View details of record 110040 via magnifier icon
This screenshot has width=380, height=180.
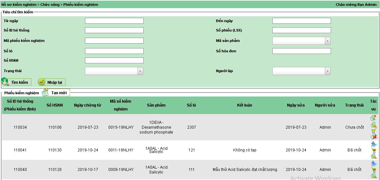tap(374, 175)
